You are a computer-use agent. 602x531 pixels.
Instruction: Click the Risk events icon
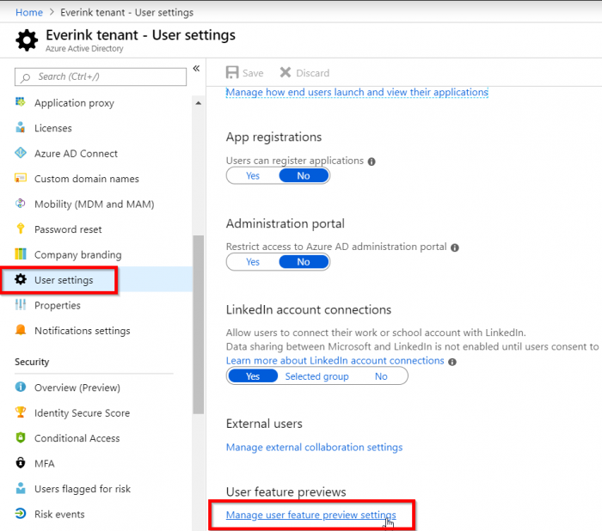point(21,513)
